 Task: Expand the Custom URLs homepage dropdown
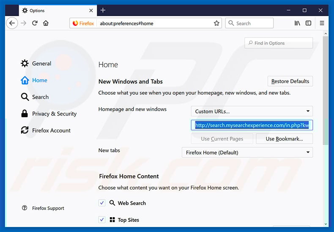(252, 111)
